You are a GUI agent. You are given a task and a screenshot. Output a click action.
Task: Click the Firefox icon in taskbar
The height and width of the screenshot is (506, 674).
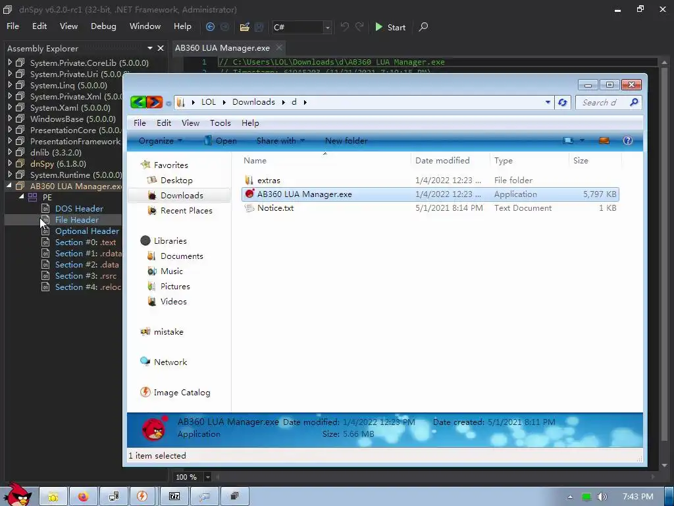point(83,497)
